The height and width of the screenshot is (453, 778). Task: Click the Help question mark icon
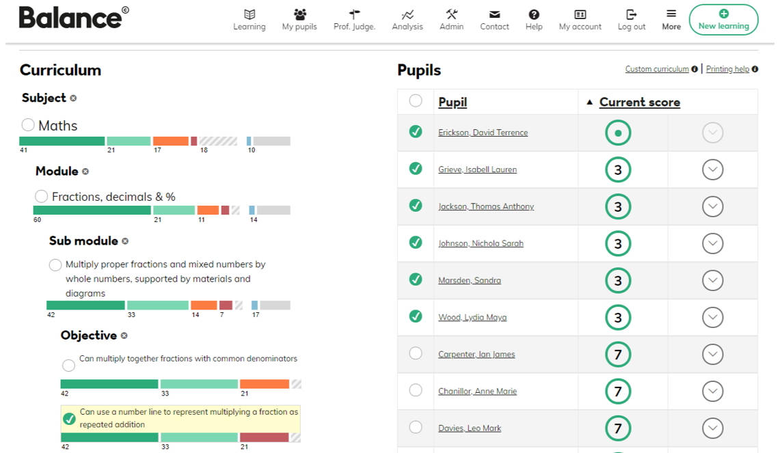[x=534, y=14]
